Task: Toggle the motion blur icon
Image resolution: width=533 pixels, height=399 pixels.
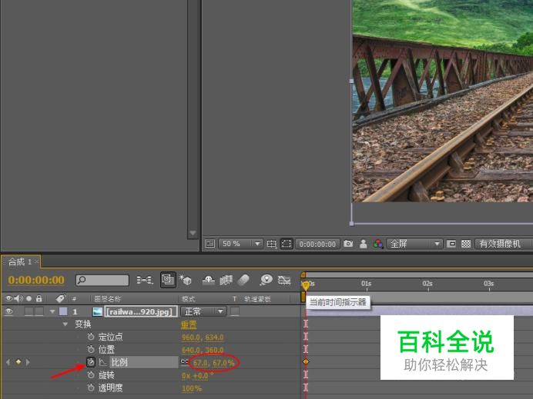Action: pyautogui.click(x=243, y=280)
